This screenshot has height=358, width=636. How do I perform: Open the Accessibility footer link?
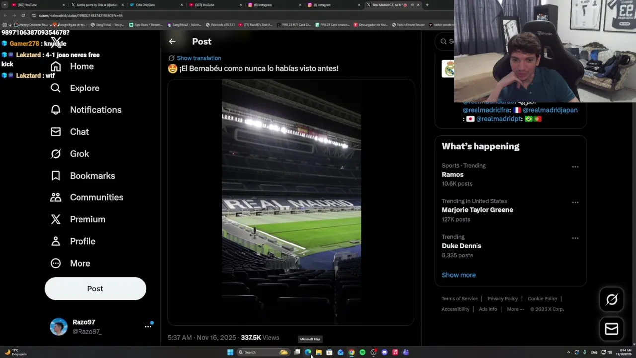point(455,309)
